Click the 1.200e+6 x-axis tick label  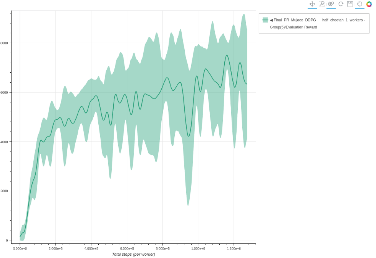[234, 249]
